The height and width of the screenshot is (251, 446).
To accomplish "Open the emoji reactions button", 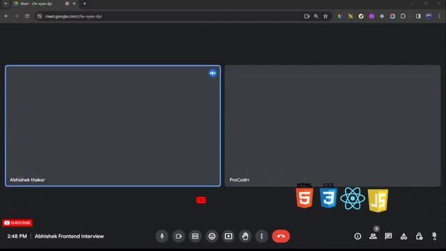I will click(212, 236).
